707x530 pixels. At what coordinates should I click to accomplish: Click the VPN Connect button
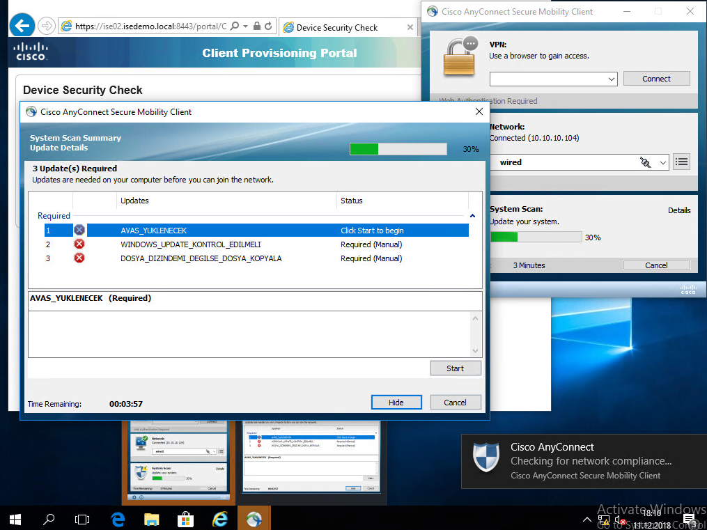pos(656,79)
